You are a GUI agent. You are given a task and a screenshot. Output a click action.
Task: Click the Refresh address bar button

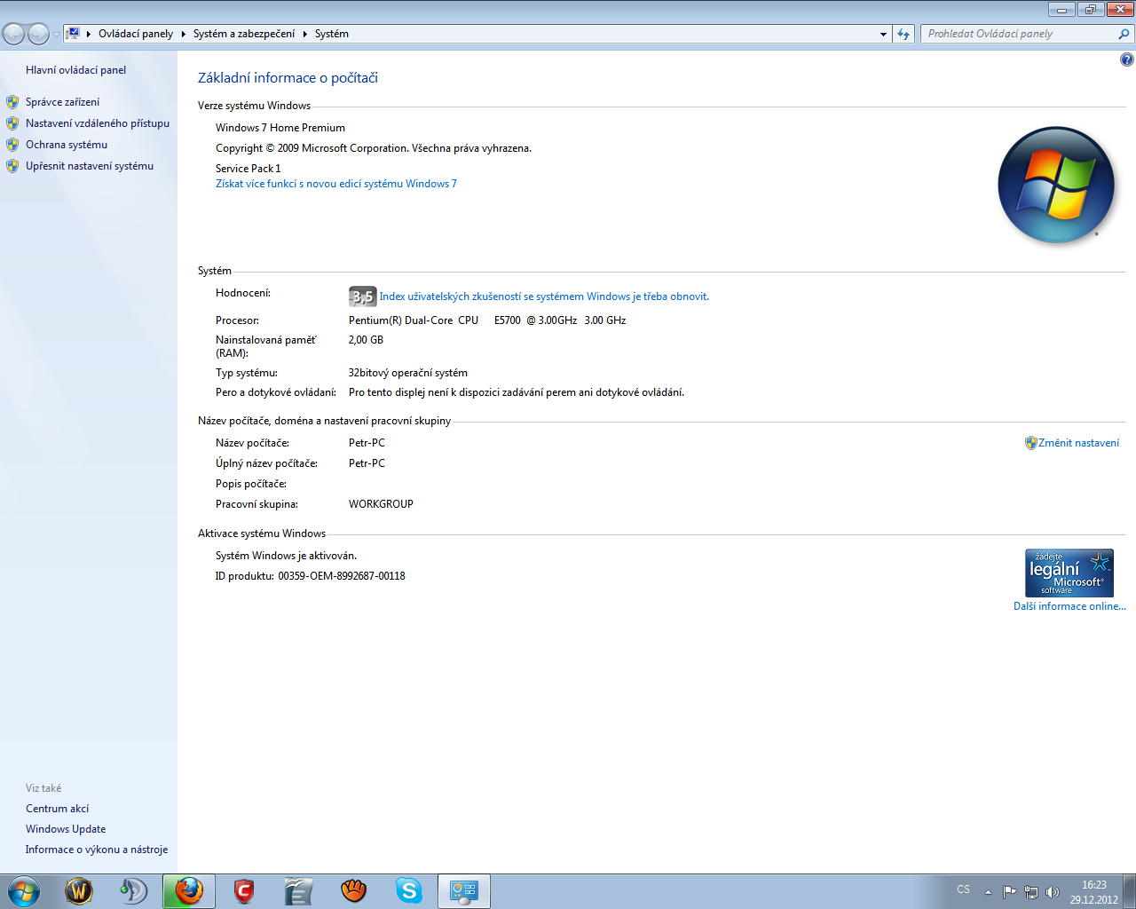(x=903, y=34)
